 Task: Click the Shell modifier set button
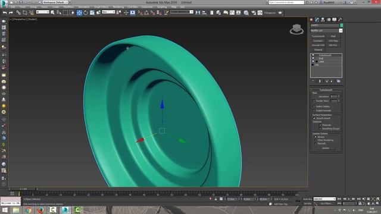[333, 36]
